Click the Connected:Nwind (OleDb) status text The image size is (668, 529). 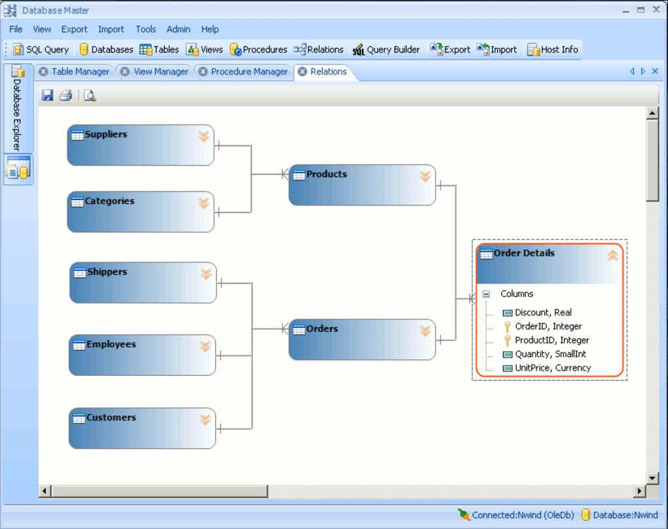tap(523, 515)
